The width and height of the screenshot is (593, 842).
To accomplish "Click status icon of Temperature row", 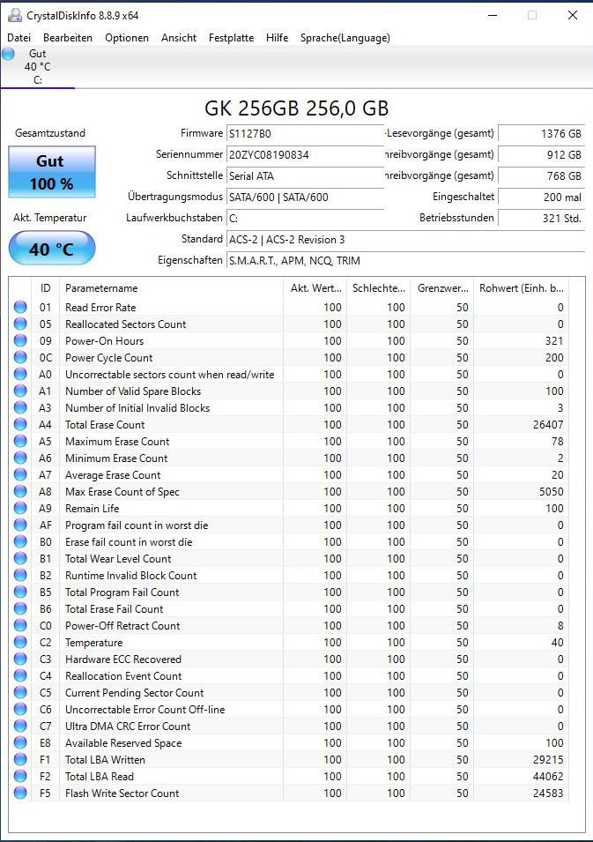I will point(20,642).
